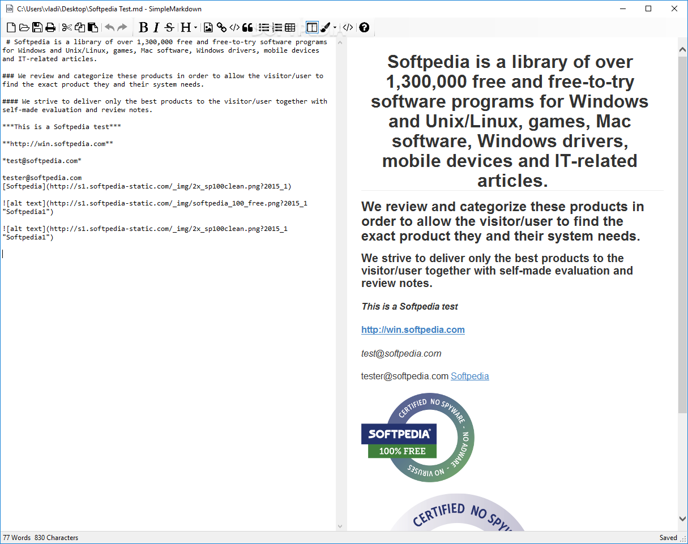Follow the http://win.softpedia.com preview link
The image size is (688, 544).
[x=413, y=329]
